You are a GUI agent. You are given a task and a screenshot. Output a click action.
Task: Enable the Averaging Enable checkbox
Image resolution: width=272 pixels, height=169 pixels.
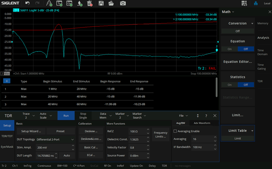[175, 131]
